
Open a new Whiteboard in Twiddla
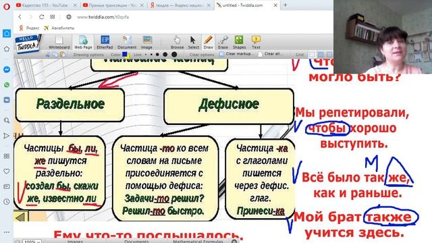point(59,42)
